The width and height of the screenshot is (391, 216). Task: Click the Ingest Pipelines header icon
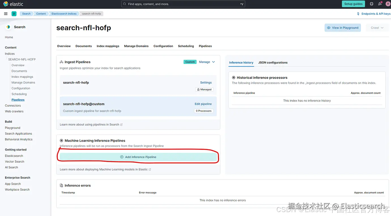[x=61, y=62]
